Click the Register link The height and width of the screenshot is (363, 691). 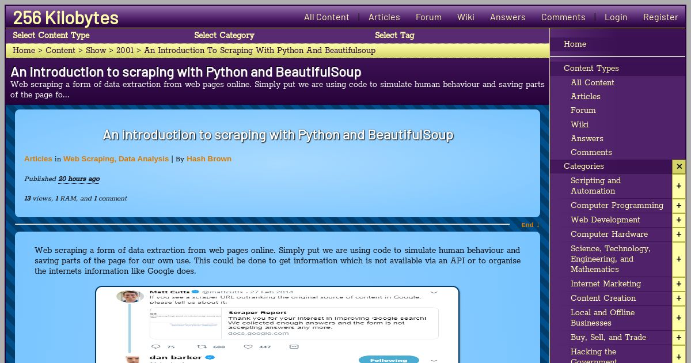coord(660,17)
